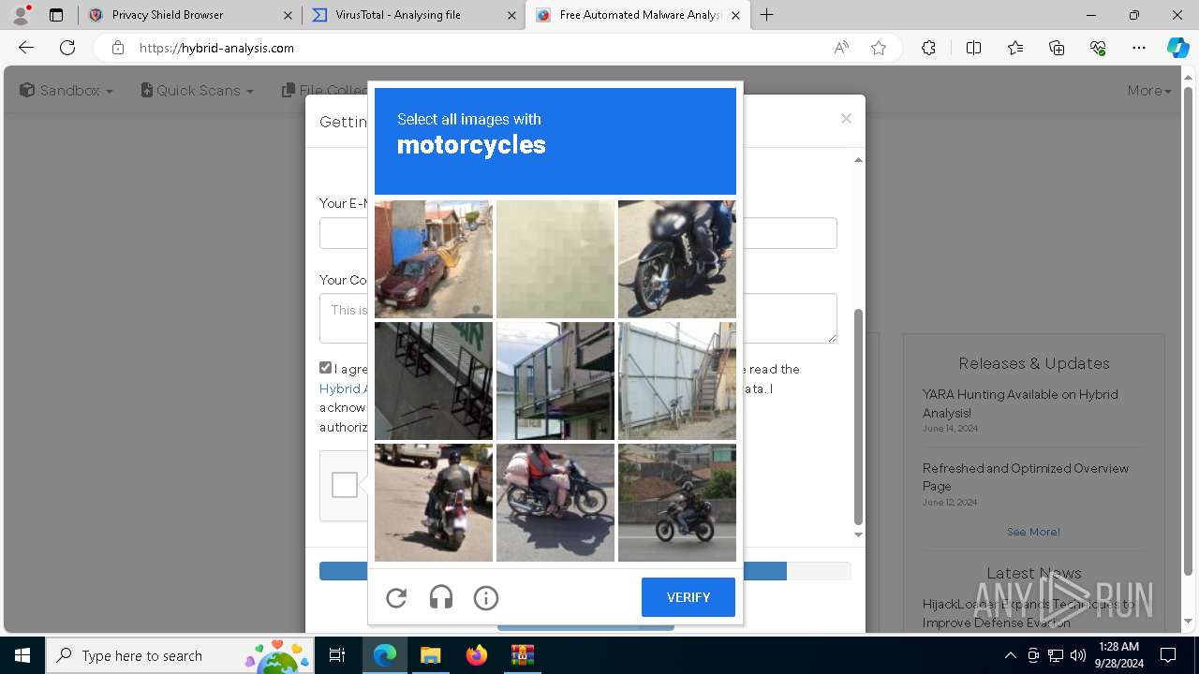Launch Firefox from the taskbar
The height and width of the screenshot is (674, 1199).
tap(476, 655)
